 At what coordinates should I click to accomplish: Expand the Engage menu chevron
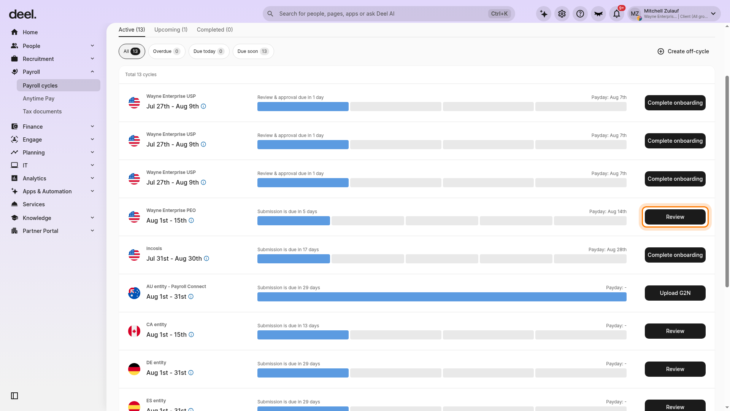pyautogui.click(x=92, y=140)
